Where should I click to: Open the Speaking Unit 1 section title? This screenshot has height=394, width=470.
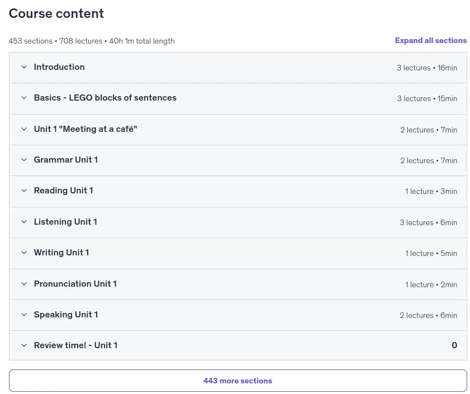(66, 315)
